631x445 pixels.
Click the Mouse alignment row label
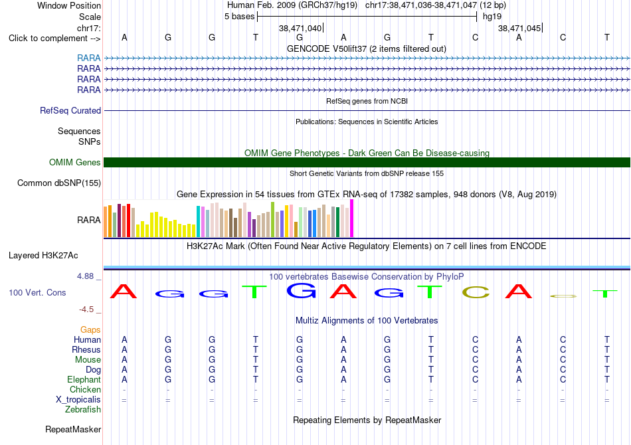click(88, 360)
